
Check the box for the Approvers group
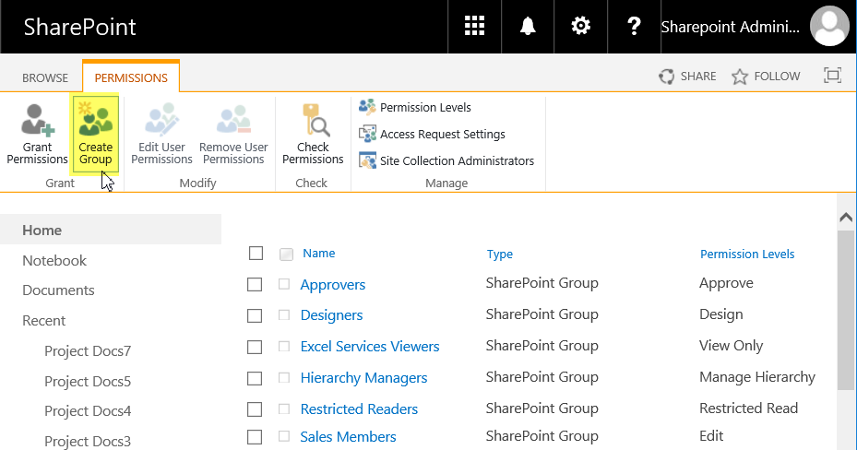256,285
